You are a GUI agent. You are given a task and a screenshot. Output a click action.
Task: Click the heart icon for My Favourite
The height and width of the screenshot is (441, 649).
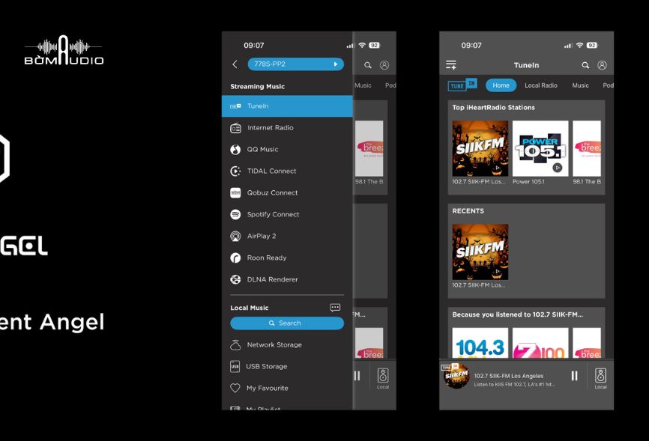pos(235,388)
